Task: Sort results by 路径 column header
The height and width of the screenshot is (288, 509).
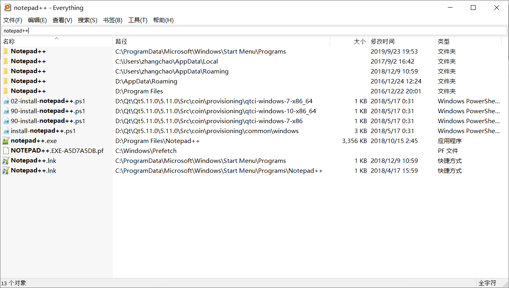Action: 221,41
